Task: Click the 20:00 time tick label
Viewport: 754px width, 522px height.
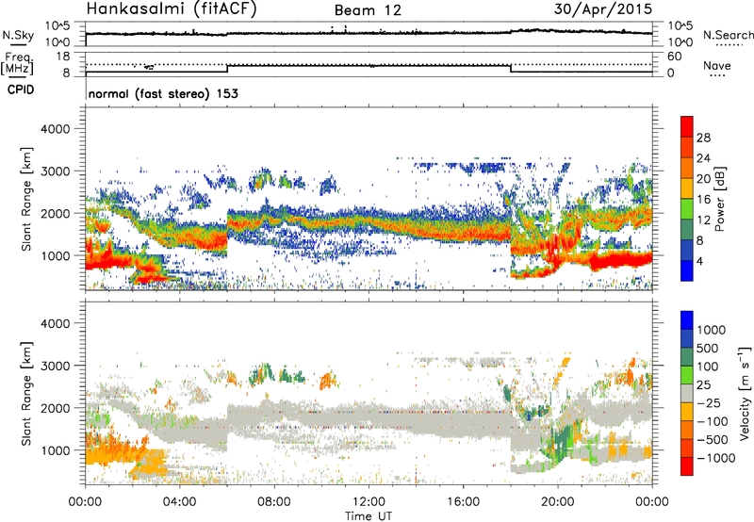Action: coord(557,502)
